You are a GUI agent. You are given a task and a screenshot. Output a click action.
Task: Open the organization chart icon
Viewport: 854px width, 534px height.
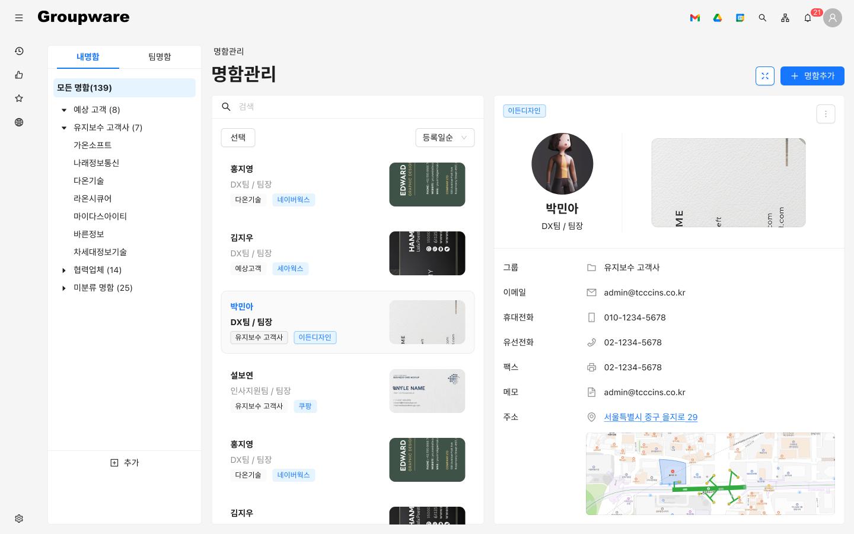click(x=785, y=18)
